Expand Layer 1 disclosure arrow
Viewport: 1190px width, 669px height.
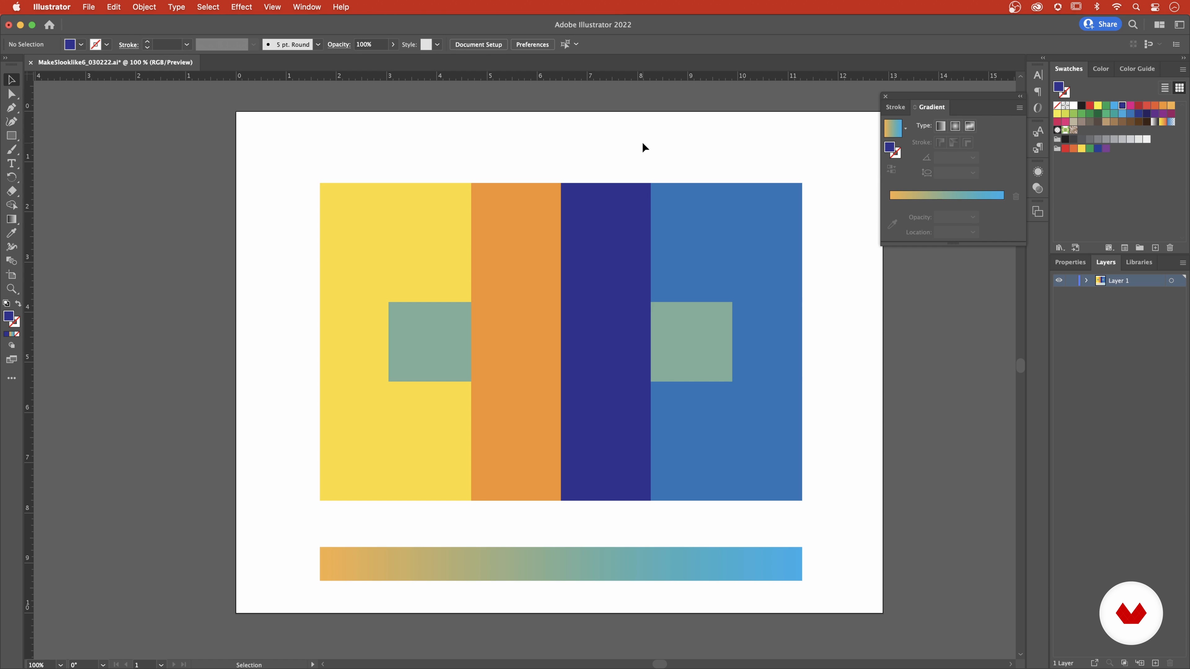click(1086, 280)
